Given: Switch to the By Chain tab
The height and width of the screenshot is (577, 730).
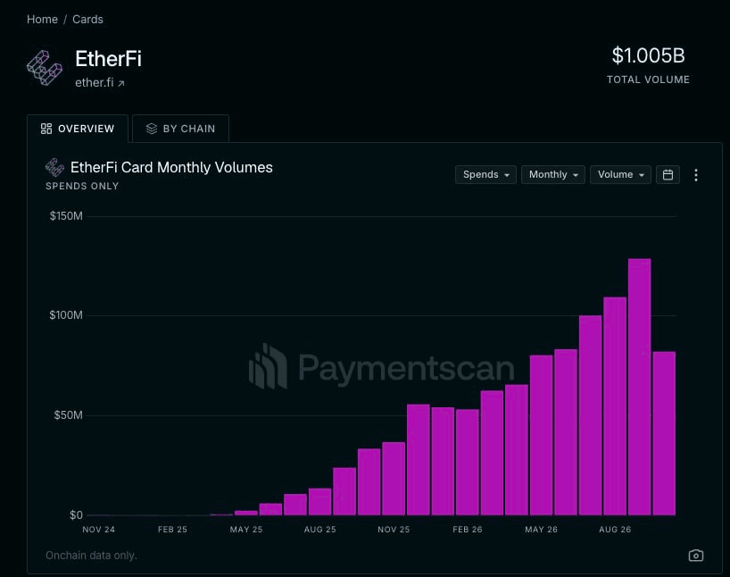Looking at the screenshot, I should pos(180,129).
